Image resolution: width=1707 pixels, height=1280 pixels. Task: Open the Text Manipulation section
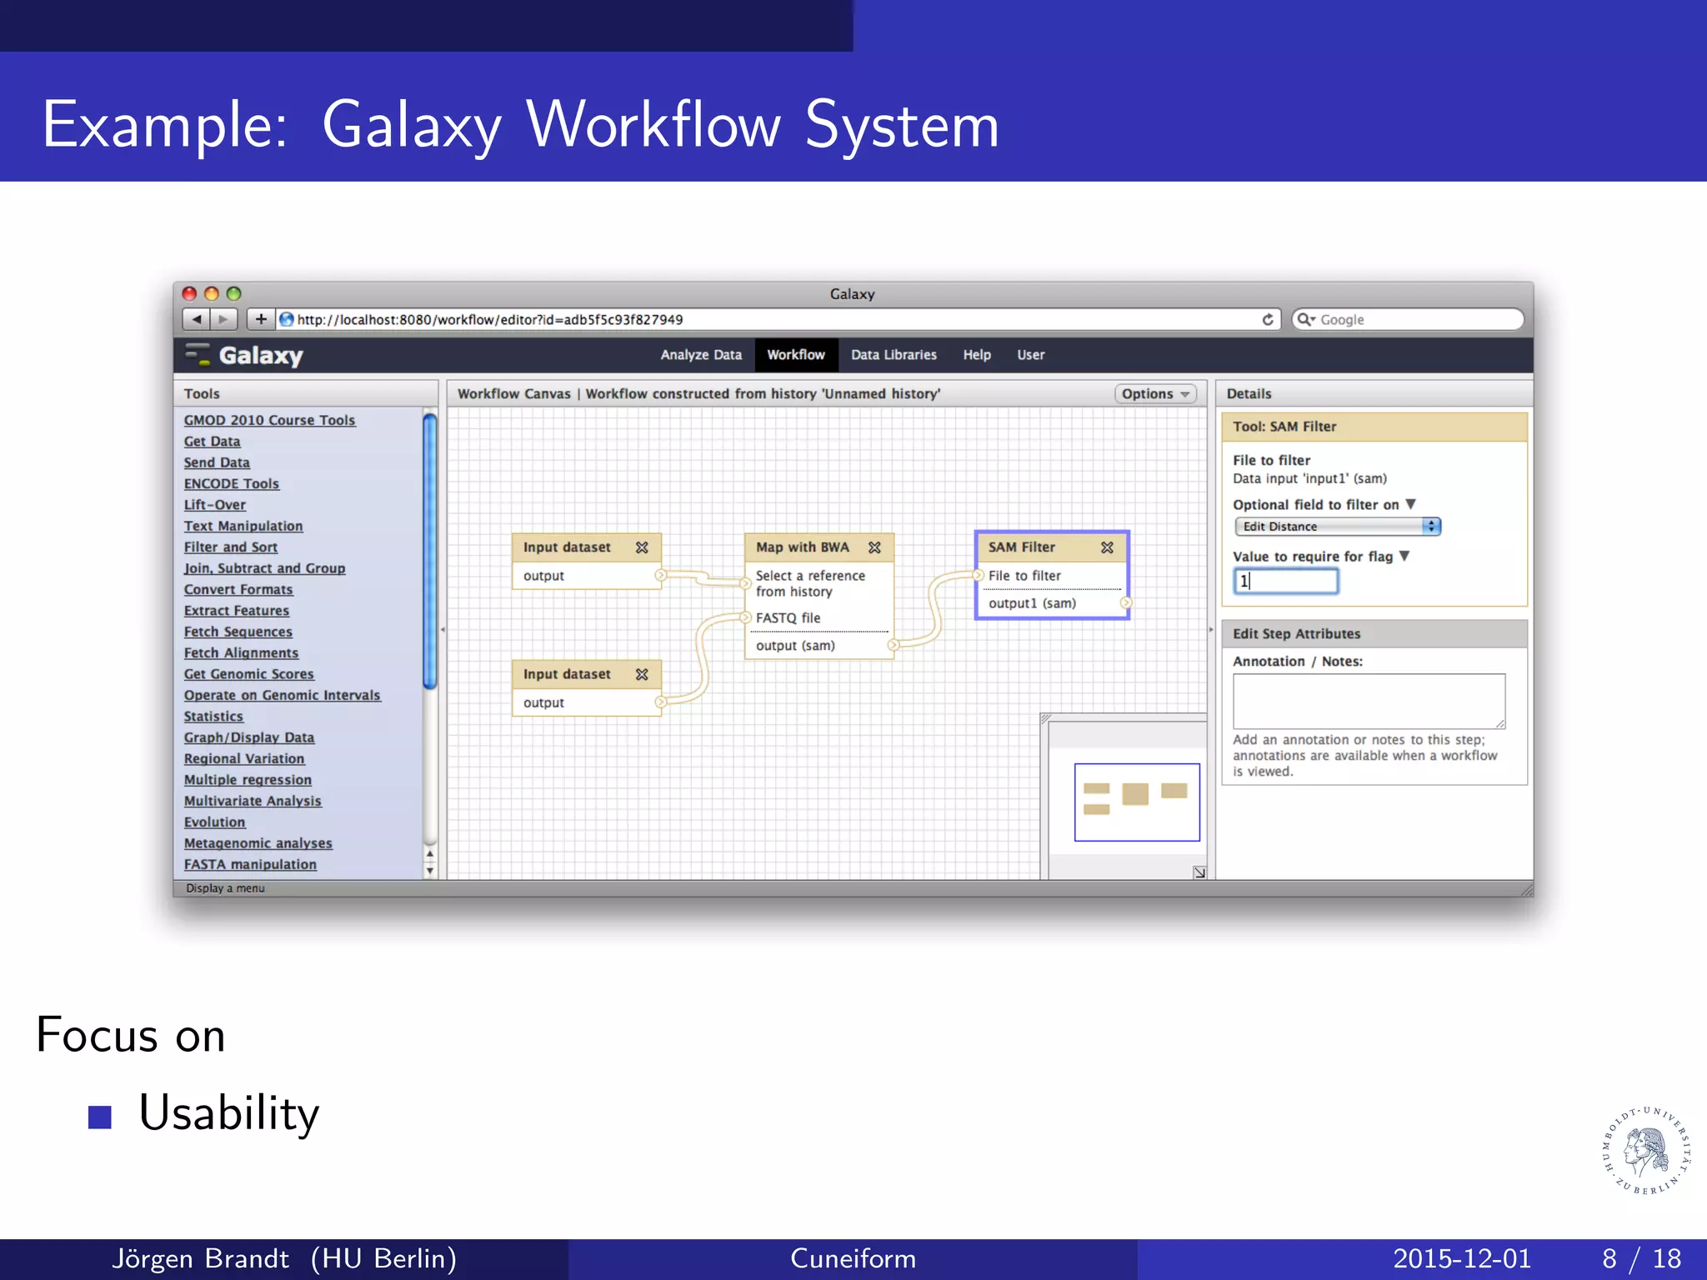click(x=243, y=527)
